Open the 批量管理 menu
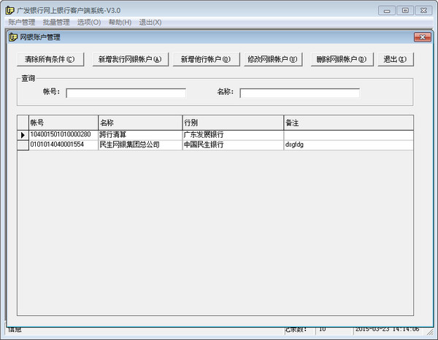The image size is (438, 340). tap(56, 22)
